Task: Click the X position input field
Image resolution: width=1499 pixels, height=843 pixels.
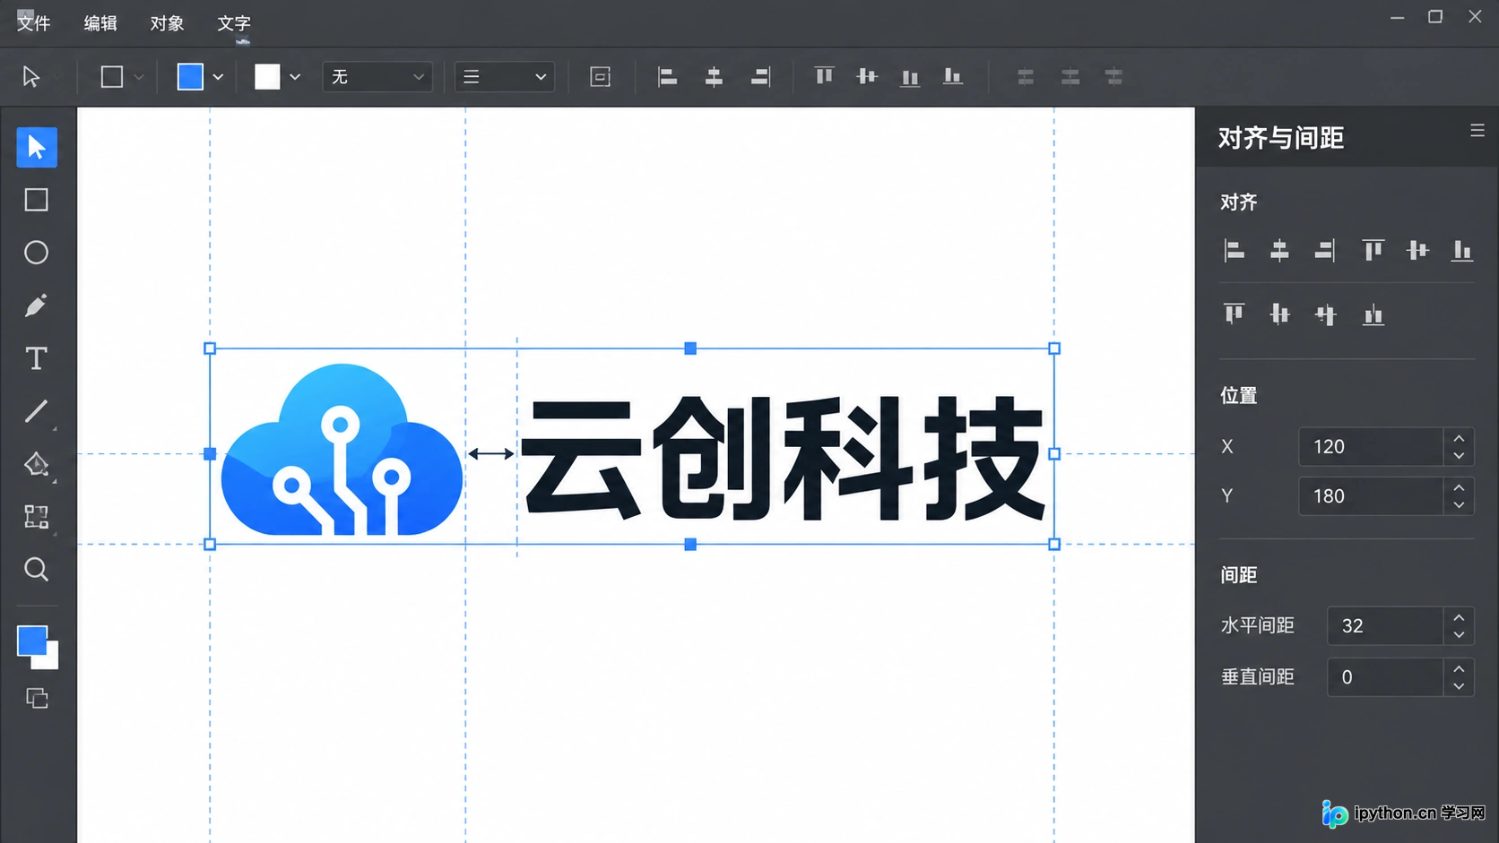Action: tap(1371, 446)
